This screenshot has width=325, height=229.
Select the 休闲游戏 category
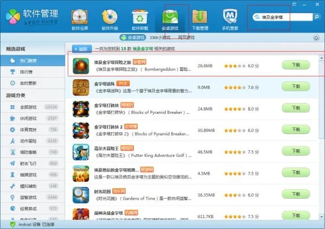pyautogui.click(x=32, y=118)
